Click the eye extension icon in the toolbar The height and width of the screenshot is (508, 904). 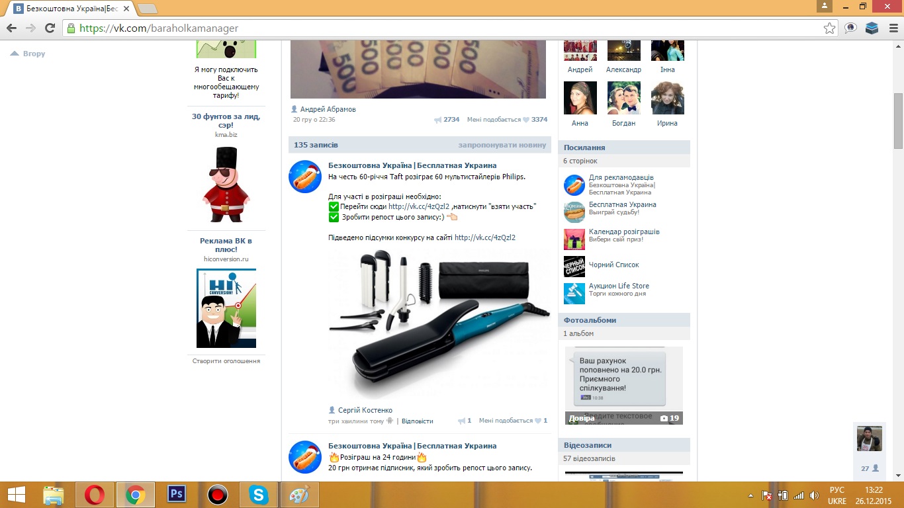(851, 28)
